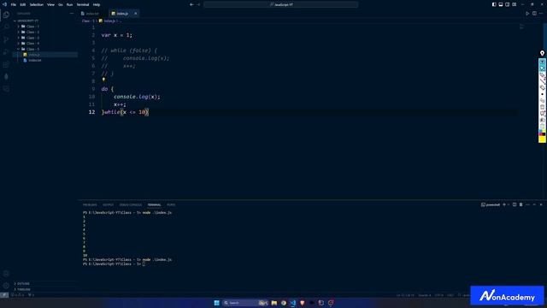Viewport: 547px width, 308px height.
Task: Open editor More Actions ellipsis
Action: pyautogui.click(x=541, y=14)
